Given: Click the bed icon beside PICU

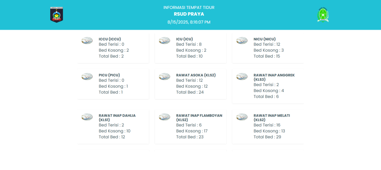Looking at the screenshot, I should click(87, 76).
